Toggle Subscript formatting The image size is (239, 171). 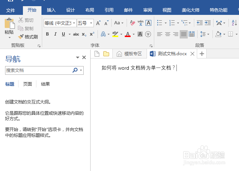84,34
